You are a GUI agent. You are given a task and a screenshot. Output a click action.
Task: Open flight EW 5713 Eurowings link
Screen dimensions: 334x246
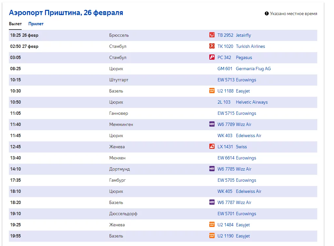click(237, 80)
